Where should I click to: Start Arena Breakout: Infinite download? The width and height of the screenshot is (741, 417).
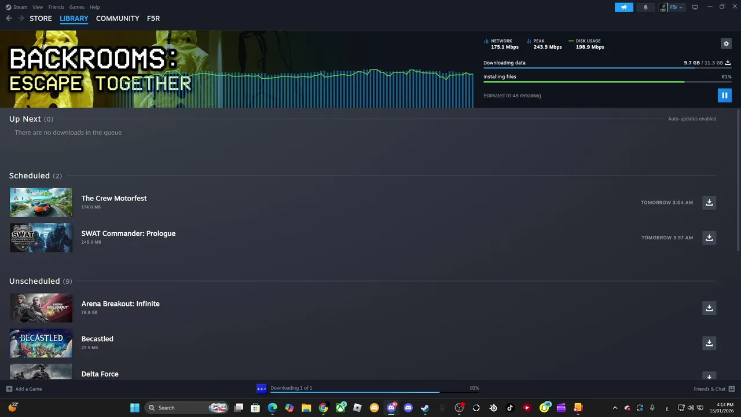(709, 308)
